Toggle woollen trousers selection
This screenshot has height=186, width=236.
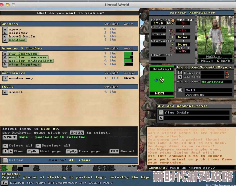tap(28, 57)
